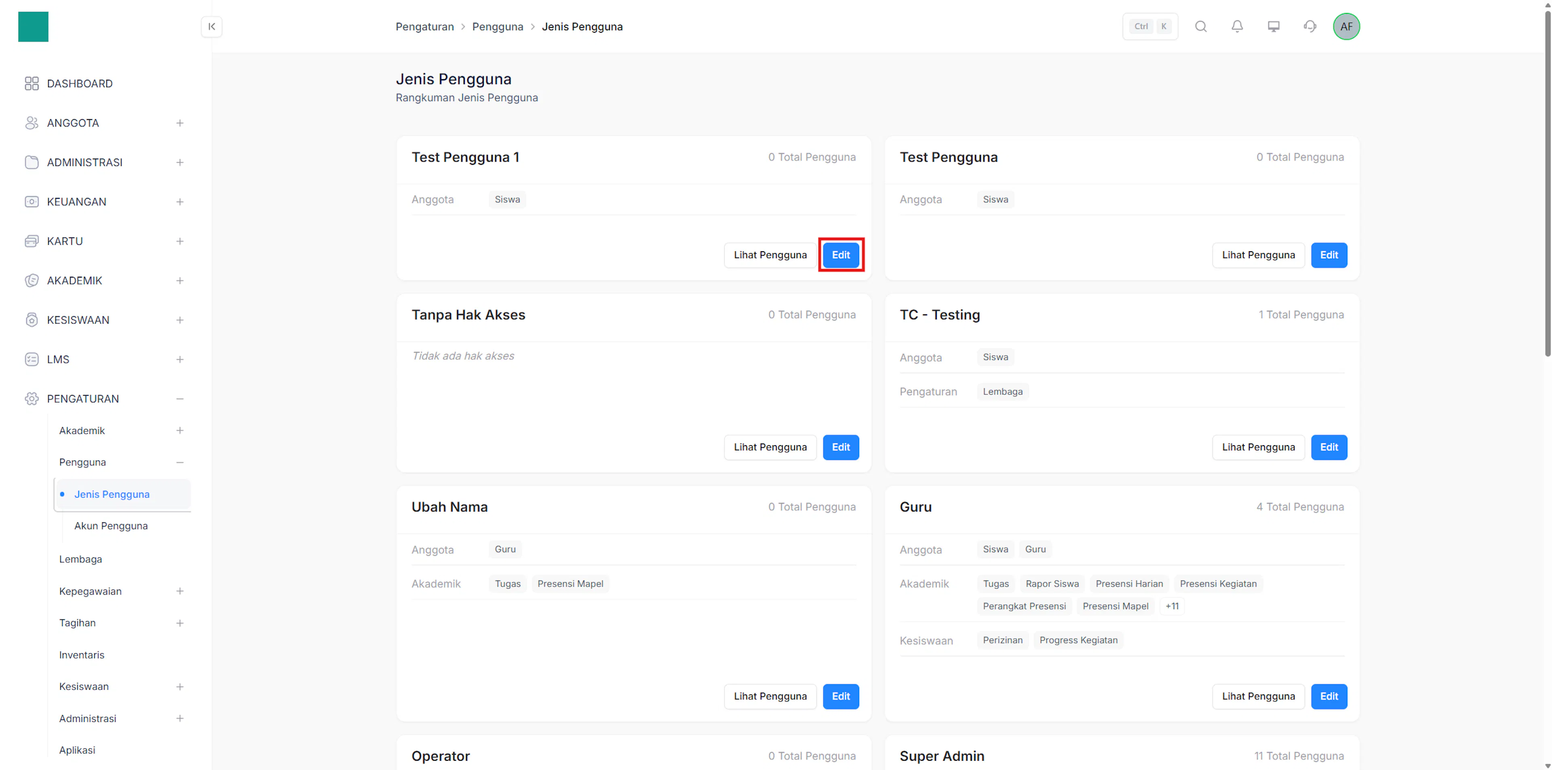
Task: Click the 'Tidak ada hak akses' text
Action: tap(463, 356)
